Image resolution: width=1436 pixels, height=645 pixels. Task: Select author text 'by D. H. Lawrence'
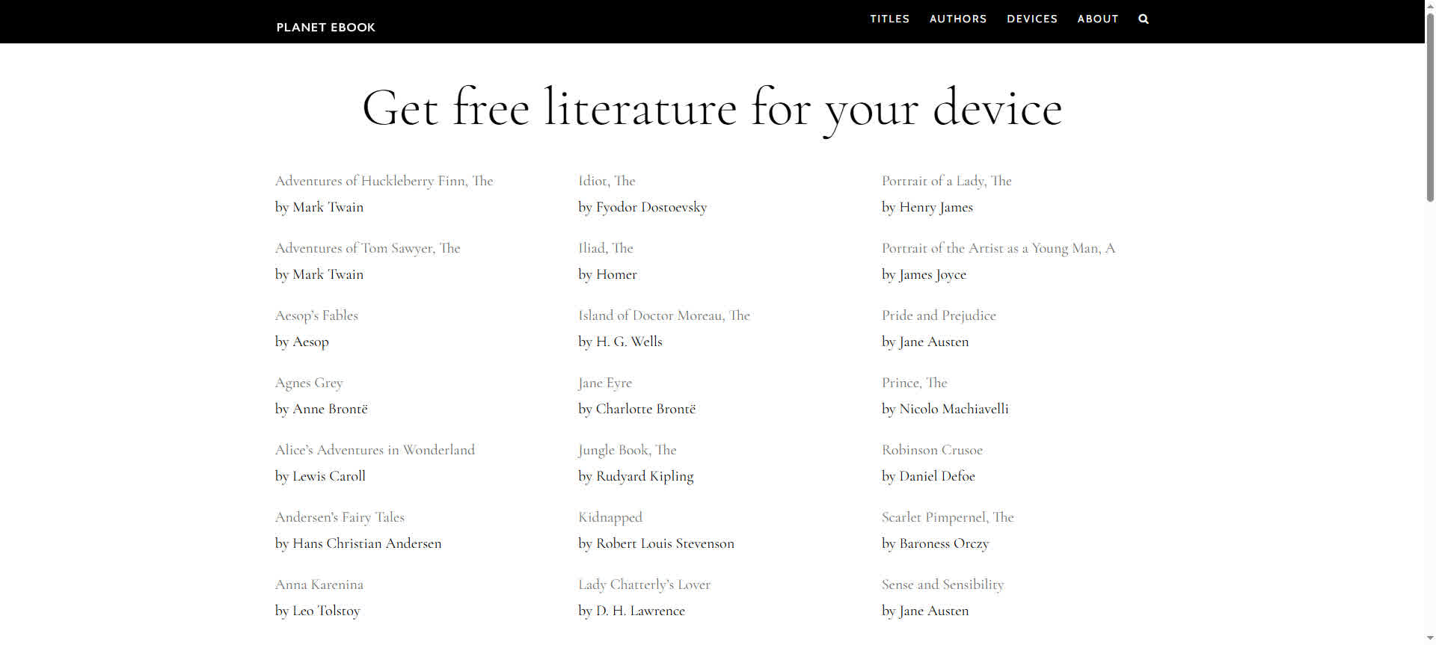tap(632, 611)
